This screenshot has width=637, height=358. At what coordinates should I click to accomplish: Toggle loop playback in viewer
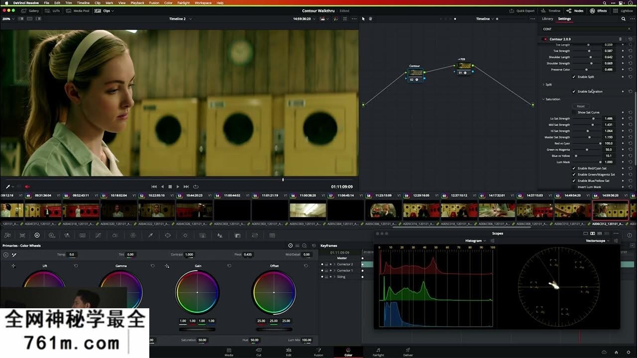[x=196, y=186]
